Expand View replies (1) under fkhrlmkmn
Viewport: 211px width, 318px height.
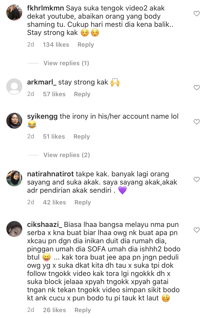pos(66,63)
